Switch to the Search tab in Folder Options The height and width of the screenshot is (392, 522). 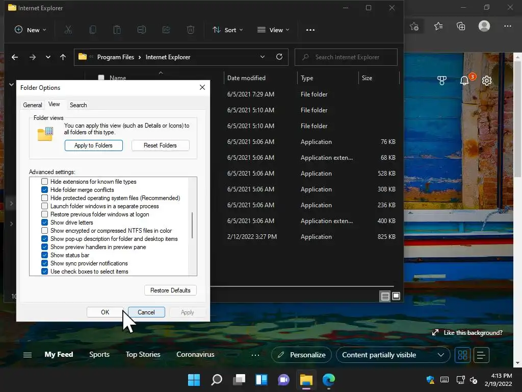pyautogui.click(x=78, y=105)
